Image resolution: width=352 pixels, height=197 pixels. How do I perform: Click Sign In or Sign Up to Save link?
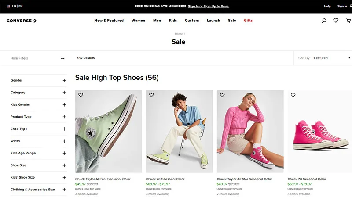(x=209, y=6)
